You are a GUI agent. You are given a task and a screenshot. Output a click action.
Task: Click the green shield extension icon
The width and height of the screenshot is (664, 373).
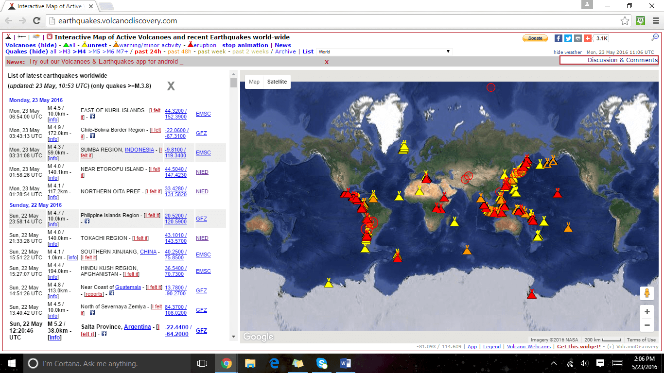tap(641, 21)
